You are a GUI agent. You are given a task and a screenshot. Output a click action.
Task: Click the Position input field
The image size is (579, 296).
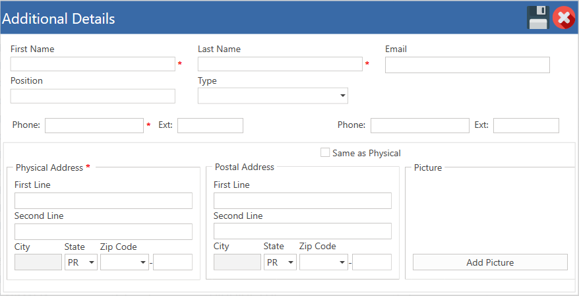point(93,96)
